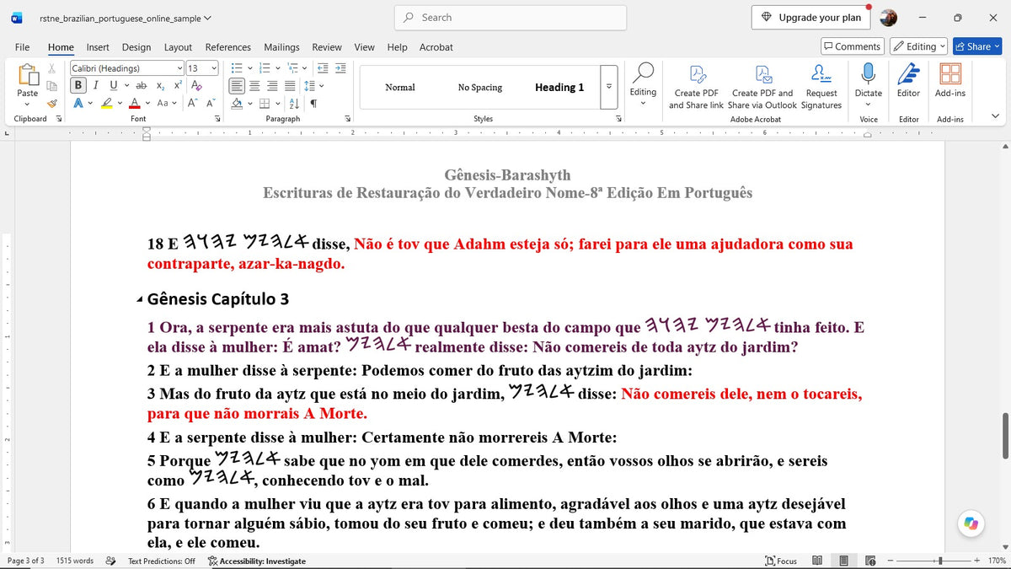This screenshot has width=1011, height=569.
Task: Expand the Styles gallery
Action: pos(609,87)
